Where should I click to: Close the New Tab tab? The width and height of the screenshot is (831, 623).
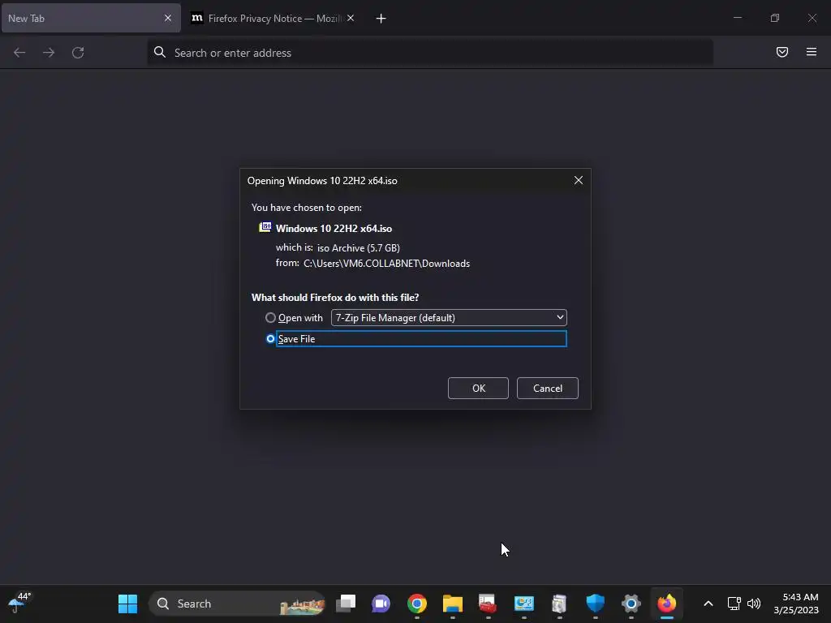tap(167, 18)
